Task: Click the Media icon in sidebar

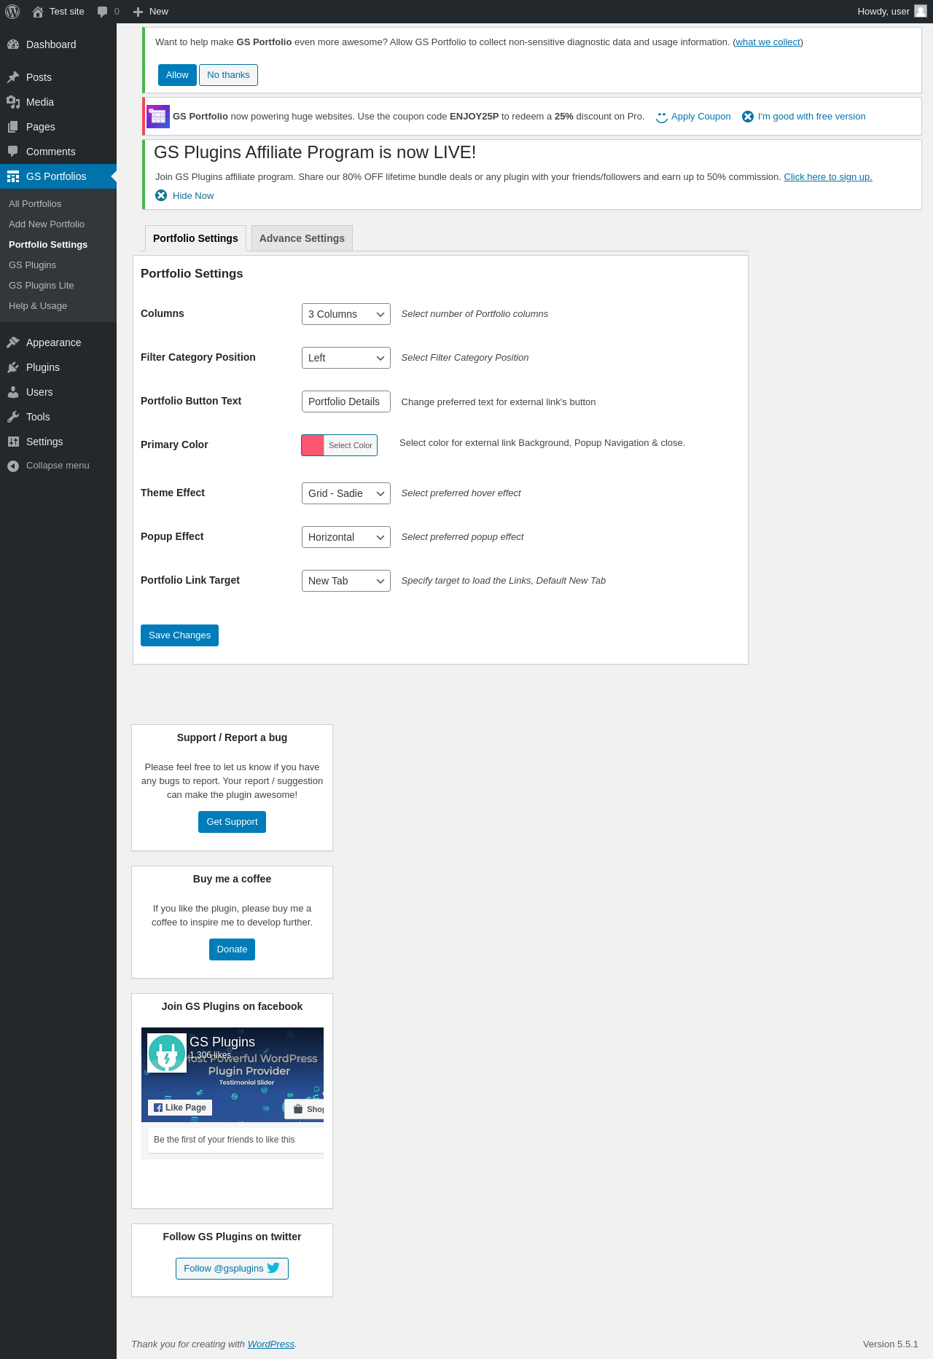Action: pos(13,102)
